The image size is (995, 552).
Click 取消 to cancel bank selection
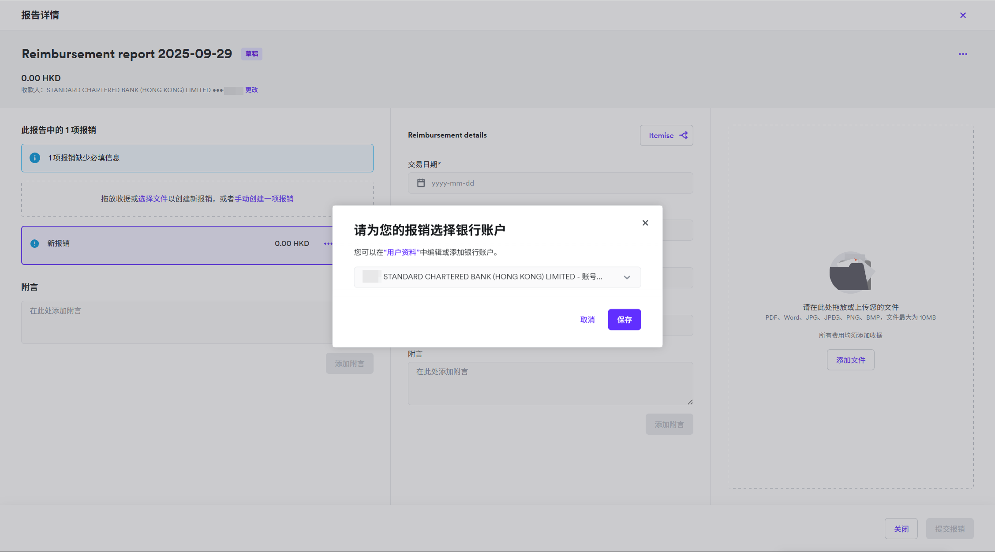pyautogui.click(x=587, y=320)
